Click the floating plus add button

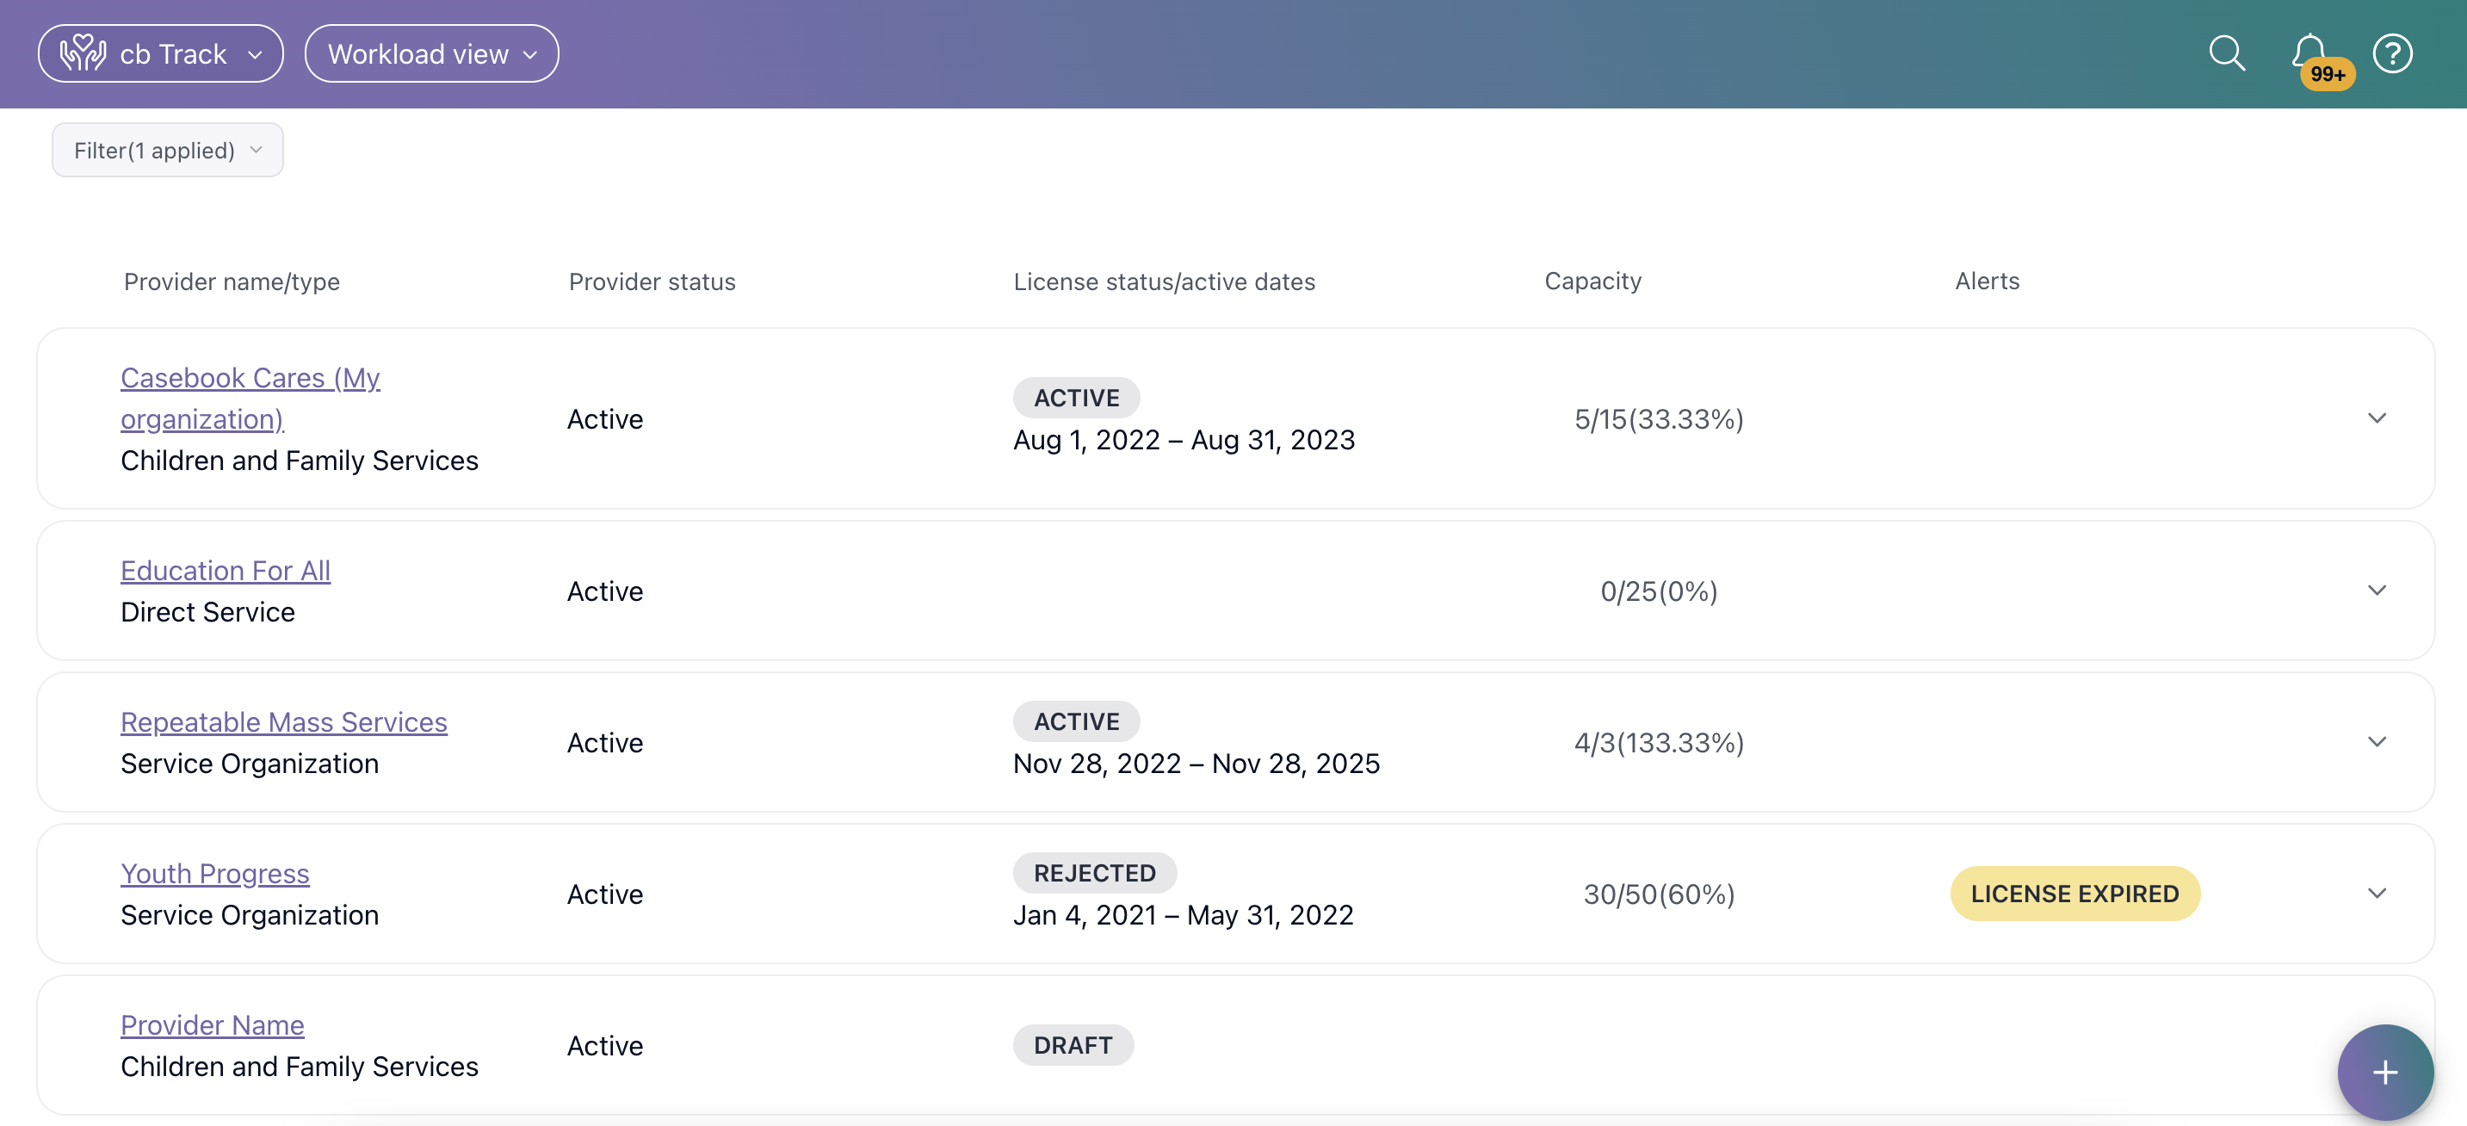coord(2384,1072)
